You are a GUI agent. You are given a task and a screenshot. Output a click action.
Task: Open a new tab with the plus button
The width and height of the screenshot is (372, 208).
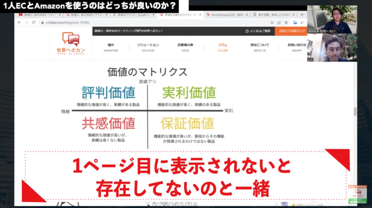[x=302, y=14]
